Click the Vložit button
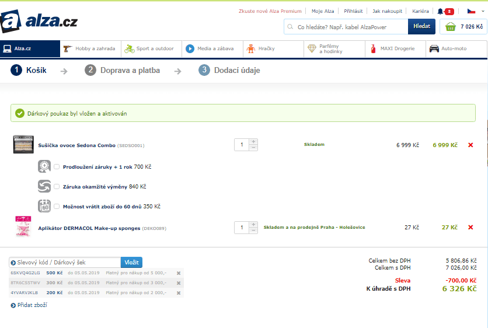 point(132,262)
